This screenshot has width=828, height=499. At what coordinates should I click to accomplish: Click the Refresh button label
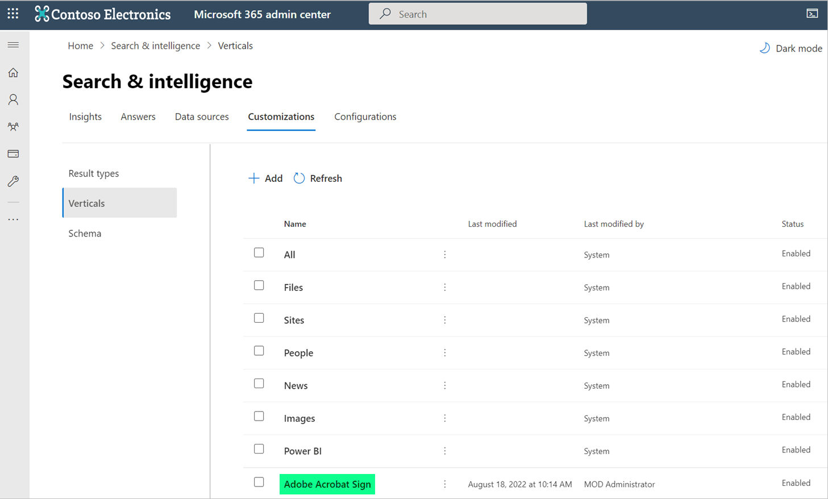click(x=326, y=178)
